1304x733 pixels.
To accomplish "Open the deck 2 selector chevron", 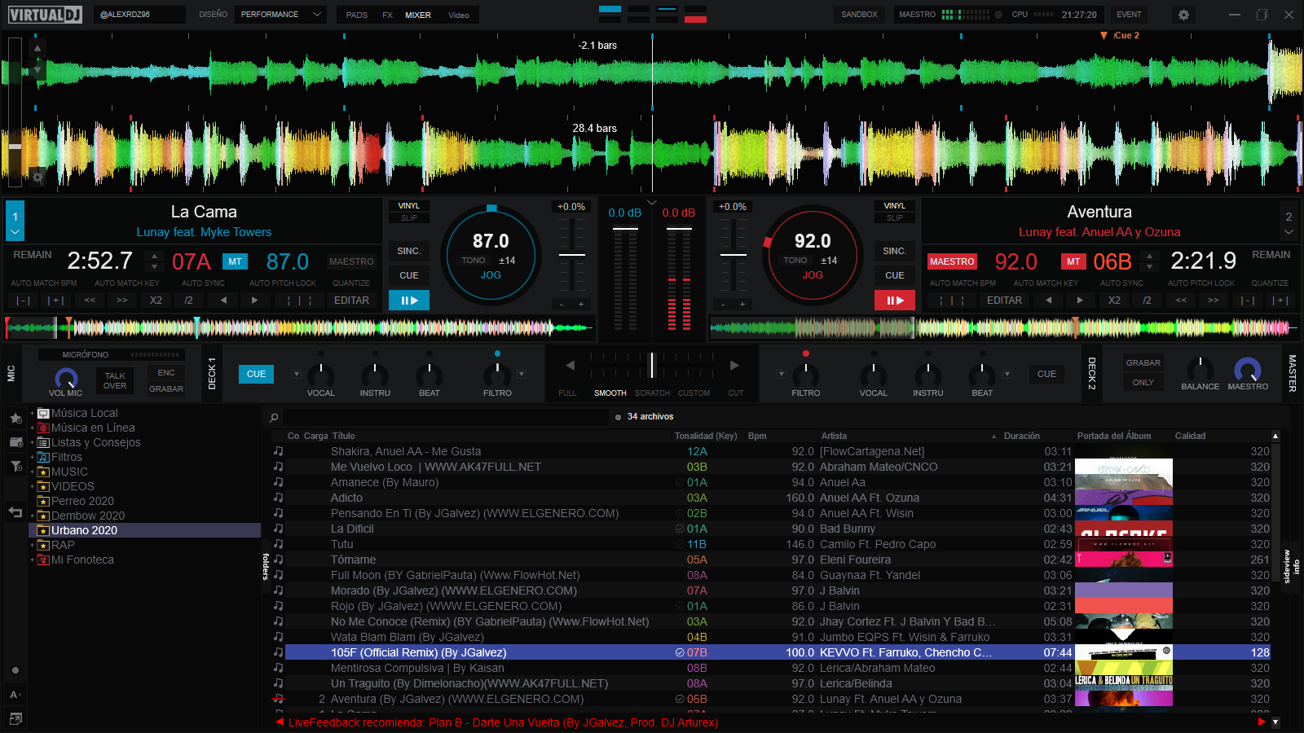I will click(x=1289, y=233).
